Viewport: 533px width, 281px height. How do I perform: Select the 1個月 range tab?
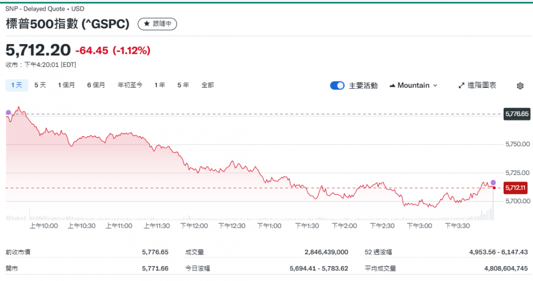click(67, 85)
